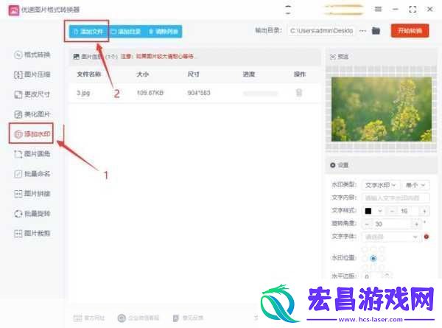Open the 美化图片 beautify image section

32,114
